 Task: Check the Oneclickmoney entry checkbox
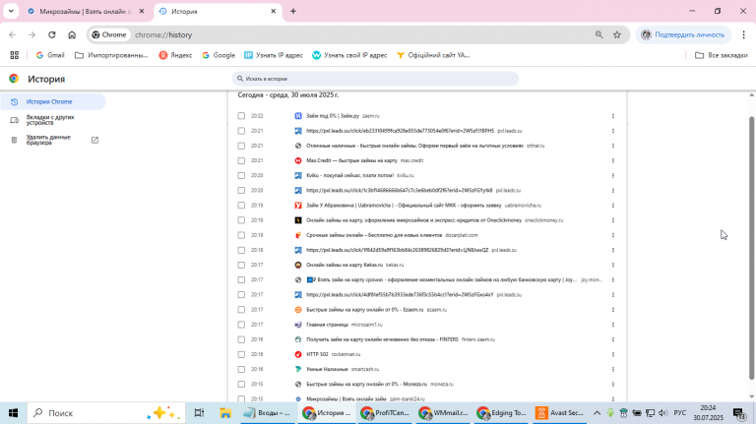241,220
